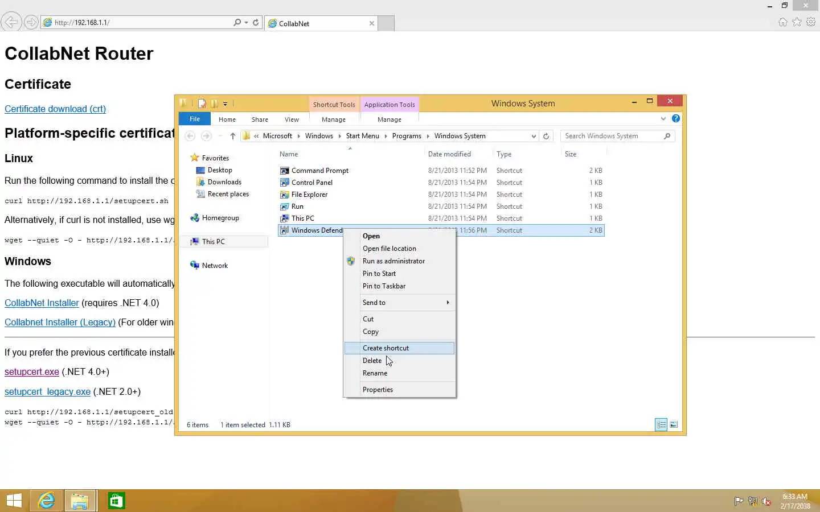Open the browser address search dropdown arrow
This screenshot has width=820, height=512.
pos(246,22)
